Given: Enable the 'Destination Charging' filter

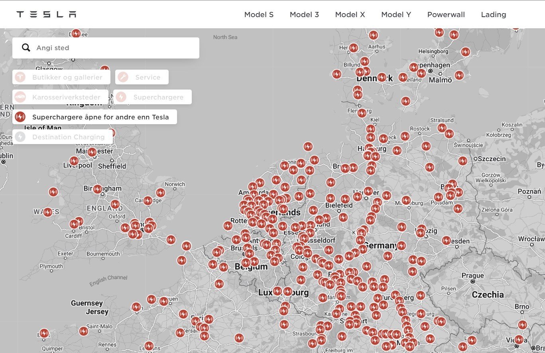Looking at the screenshot, I should point(63,137).
